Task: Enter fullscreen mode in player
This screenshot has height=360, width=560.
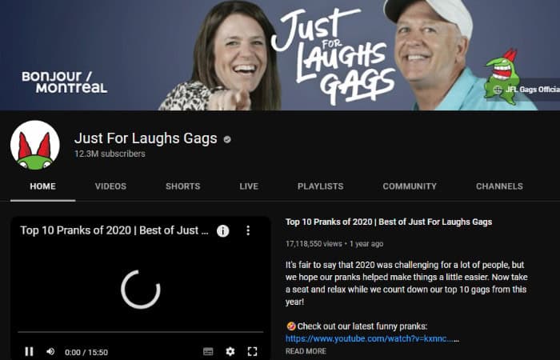Action: tap(253, 351)
